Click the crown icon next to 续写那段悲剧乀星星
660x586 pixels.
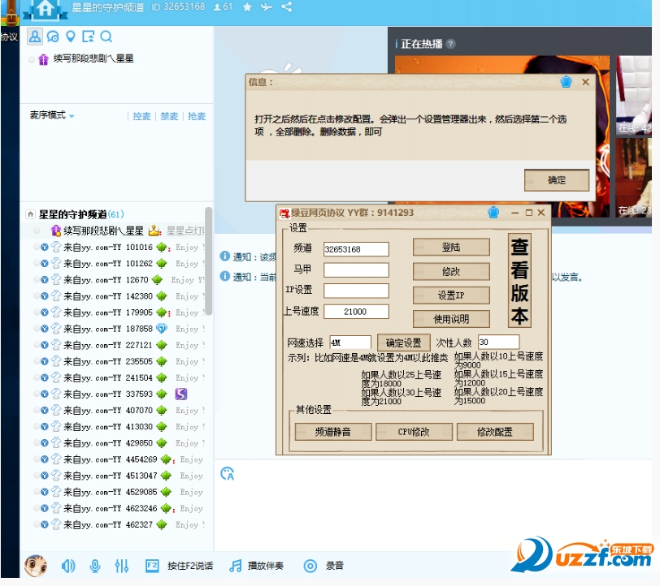pos(154,231)
